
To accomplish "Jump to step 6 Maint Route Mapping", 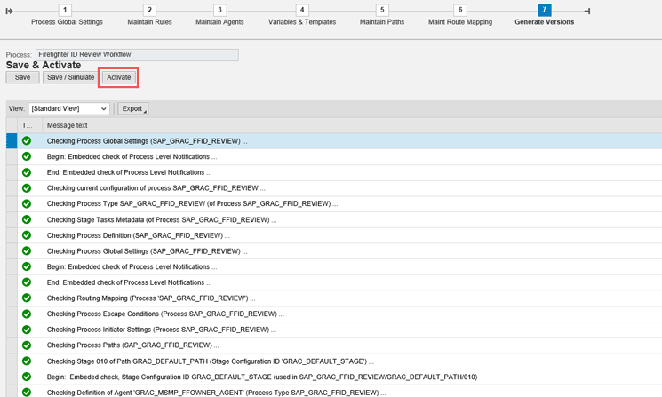I will (459, 11).
